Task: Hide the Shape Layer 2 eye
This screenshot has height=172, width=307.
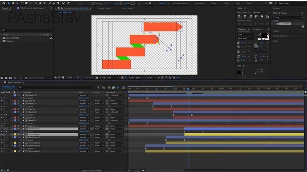Action: [x=2, y=143]
